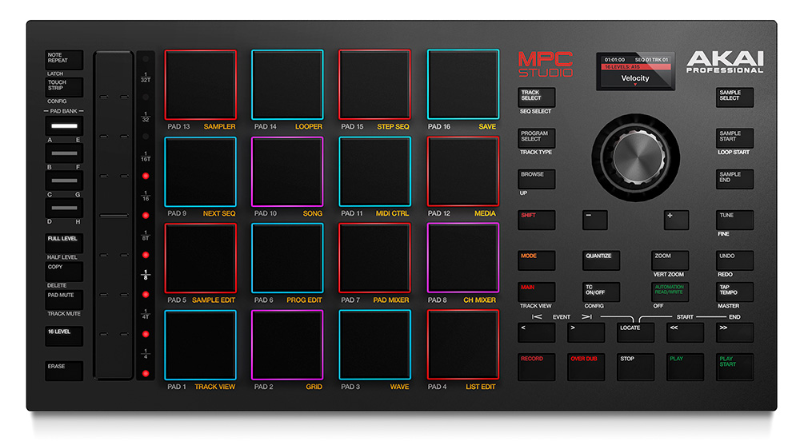Image resolution: width=800 pixels, height=445 pixels.
Task: Tap the Tap Tempo button
Action: tap(734, 292)
